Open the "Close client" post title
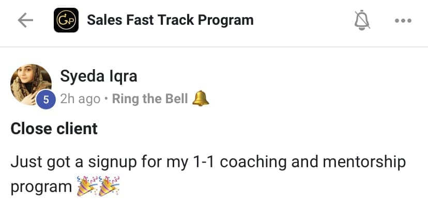This screenshot has width=428, height=210. [x=54, y=128]
